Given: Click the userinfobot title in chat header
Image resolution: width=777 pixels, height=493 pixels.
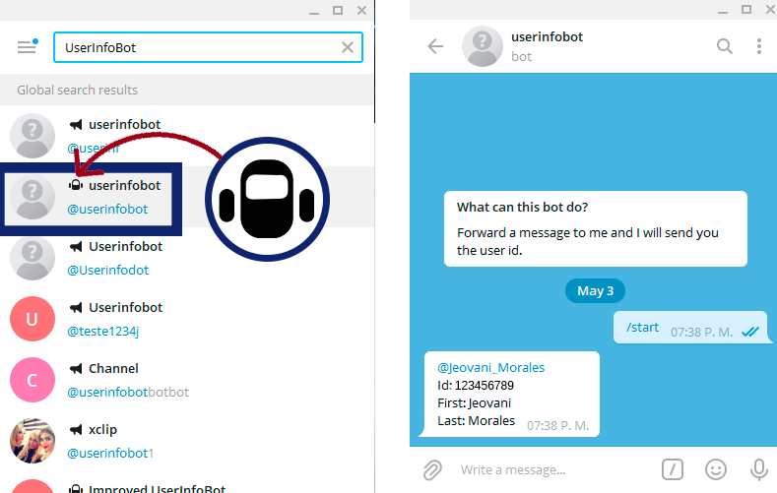Looking at the screenshot, I should 547,37.
